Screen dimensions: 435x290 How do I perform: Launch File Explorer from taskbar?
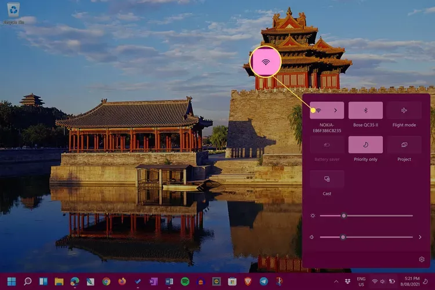pos(59,281)
